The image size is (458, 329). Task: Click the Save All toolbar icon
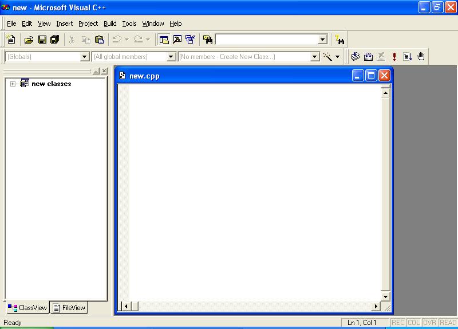[54, 39]
